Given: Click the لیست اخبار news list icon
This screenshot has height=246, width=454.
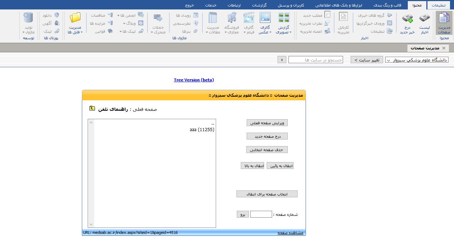Looking at the screenshot, I should coord(424,19).
